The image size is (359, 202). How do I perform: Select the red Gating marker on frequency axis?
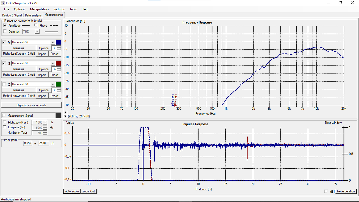pos(176,100)
